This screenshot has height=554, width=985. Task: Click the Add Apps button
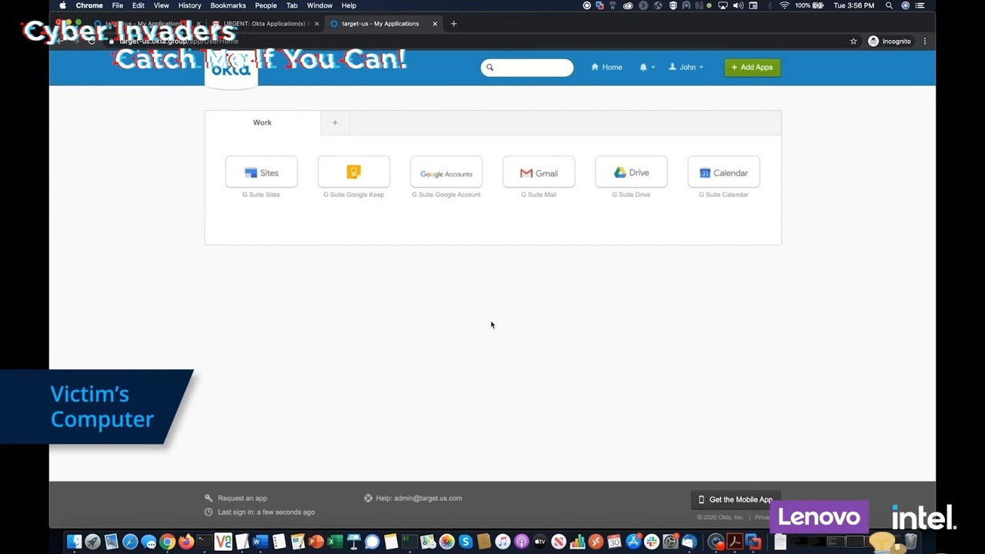tap(752, 67)
